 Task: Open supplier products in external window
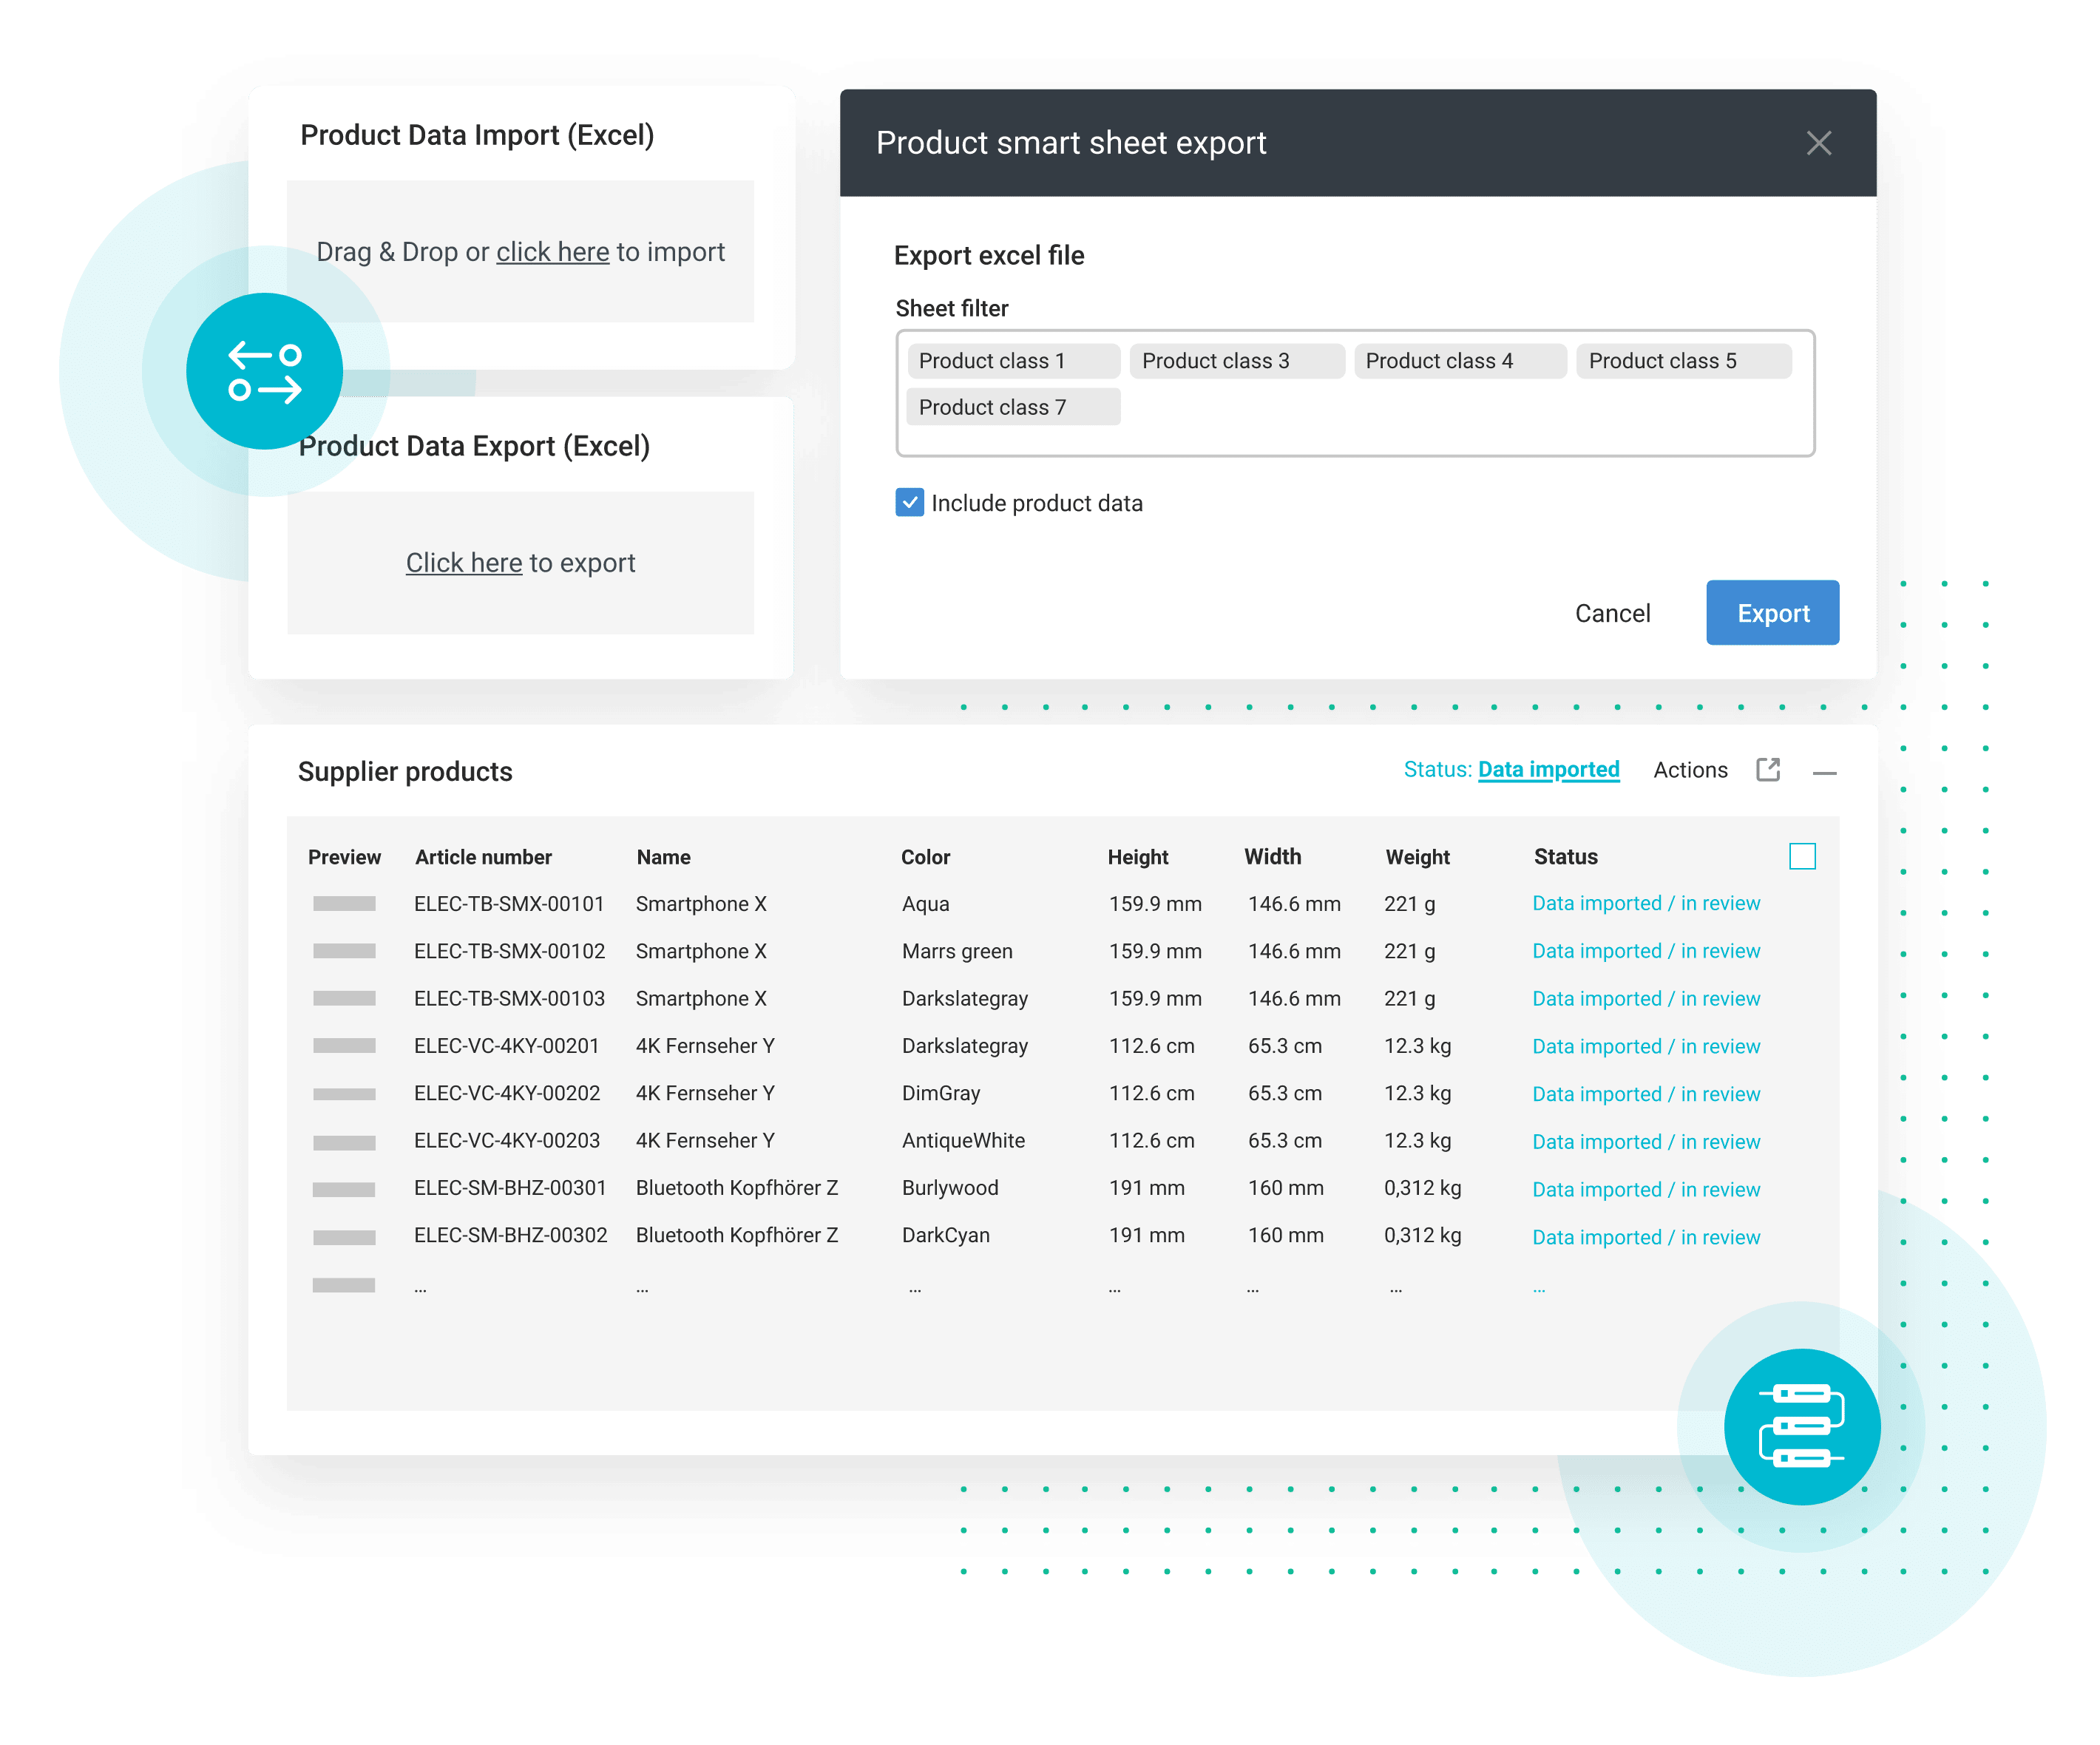tap(1768, 769)
